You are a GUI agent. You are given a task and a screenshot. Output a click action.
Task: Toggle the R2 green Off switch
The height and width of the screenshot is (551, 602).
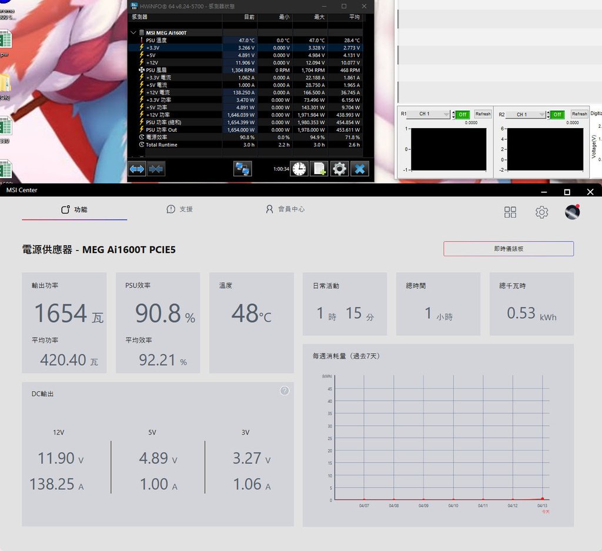point(557,115)
